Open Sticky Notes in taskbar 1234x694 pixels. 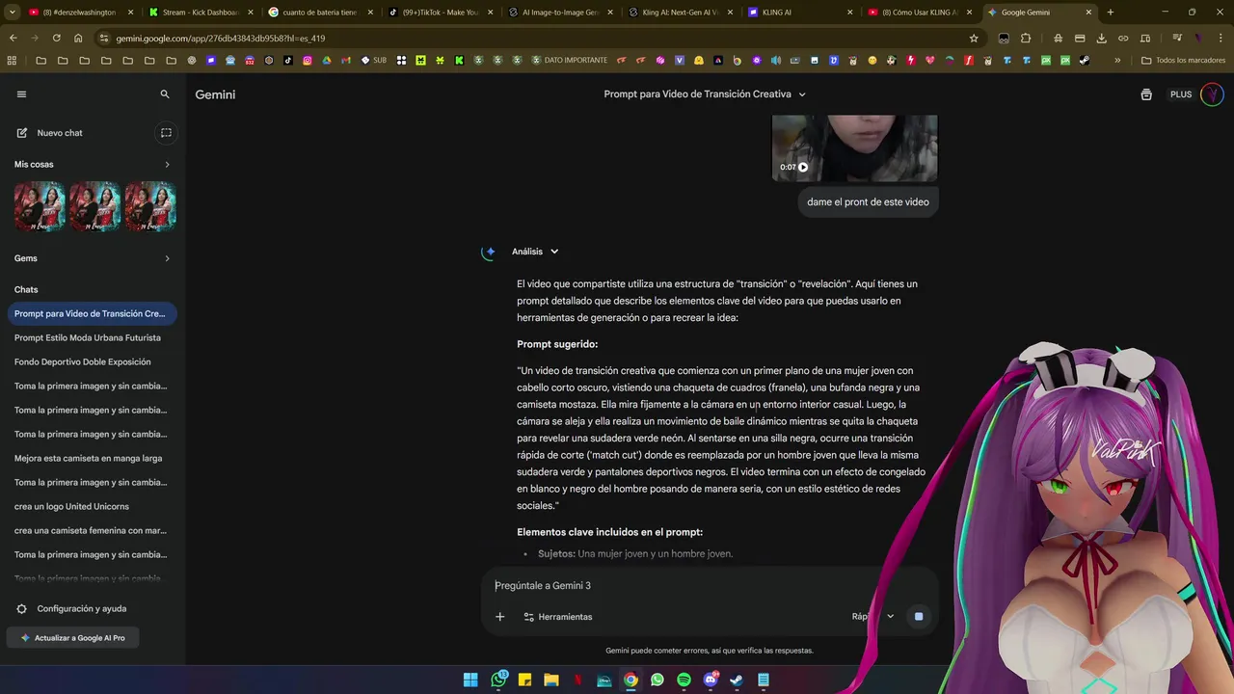click(524, 680)
